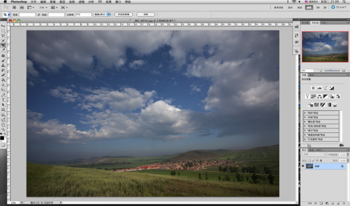
Task: Click the delete layer trash icon
Action: pos(344,203)
